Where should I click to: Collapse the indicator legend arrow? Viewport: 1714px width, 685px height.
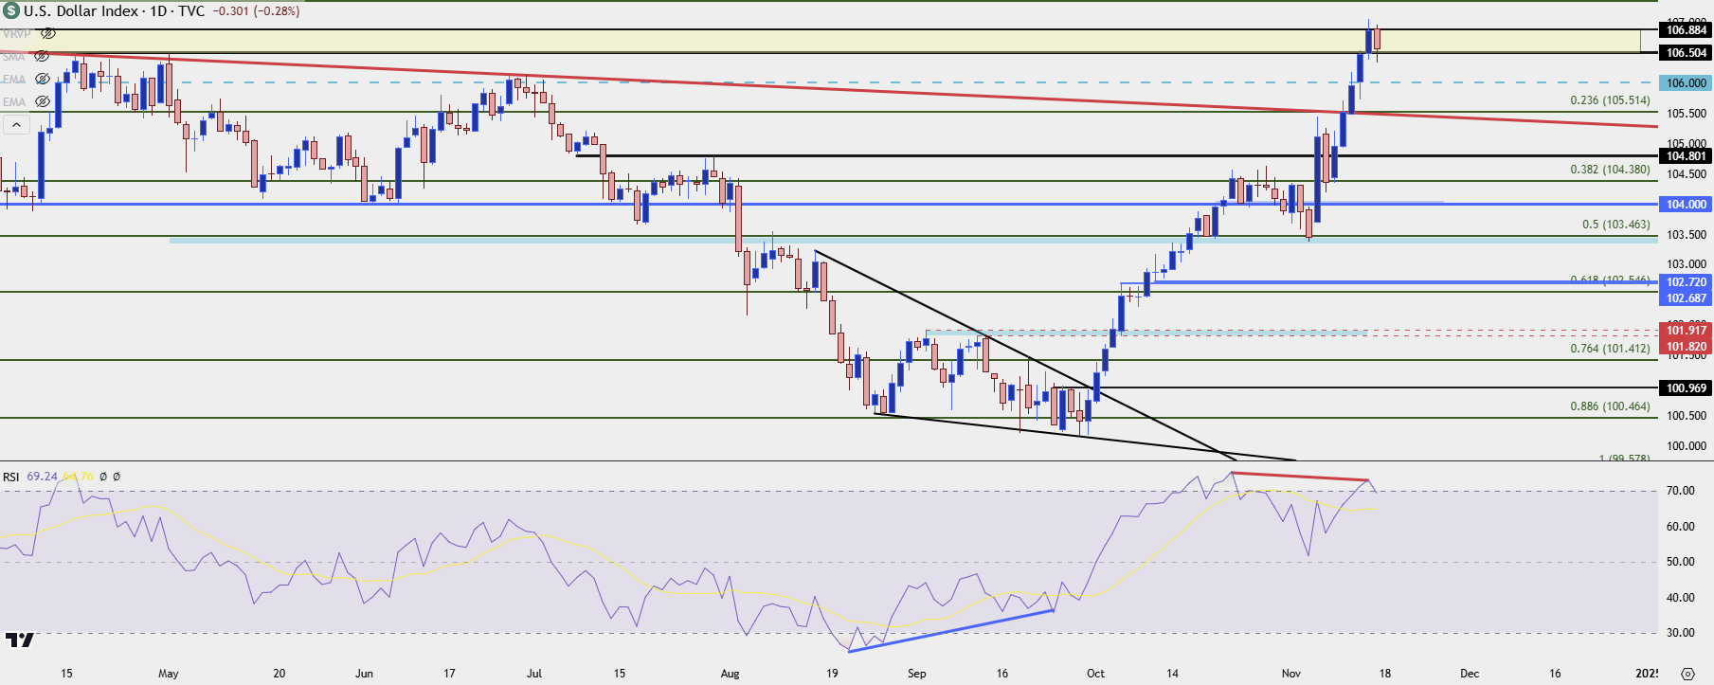(16, 124)
